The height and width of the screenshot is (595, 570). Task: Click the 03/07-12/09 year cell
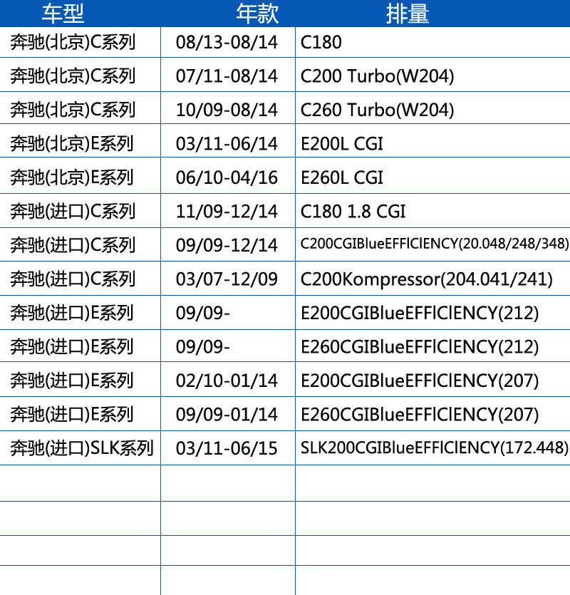[x=227, y=279]
